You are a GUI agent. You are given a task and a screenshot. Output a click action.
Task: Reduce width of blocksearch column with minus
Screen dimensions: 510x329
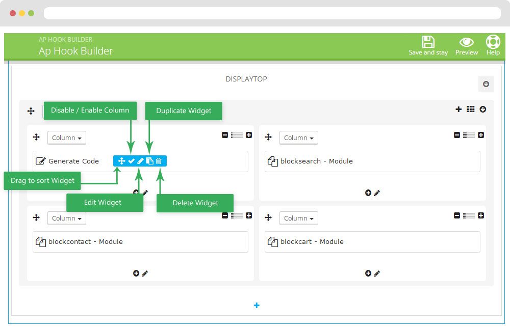457,135
